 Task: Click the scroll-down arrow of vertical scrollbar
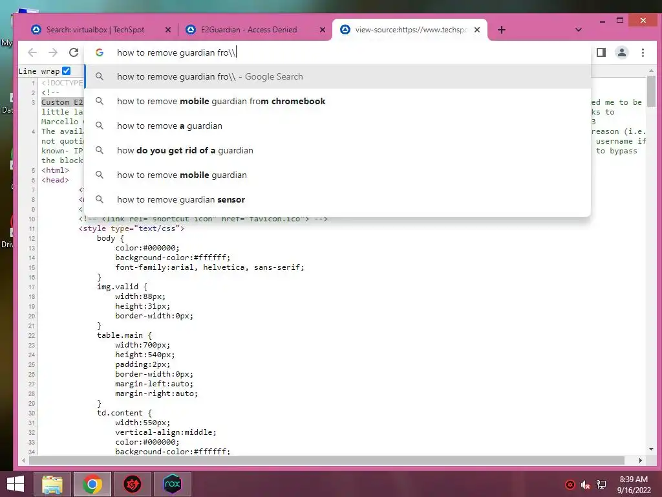tap(651, 449)
